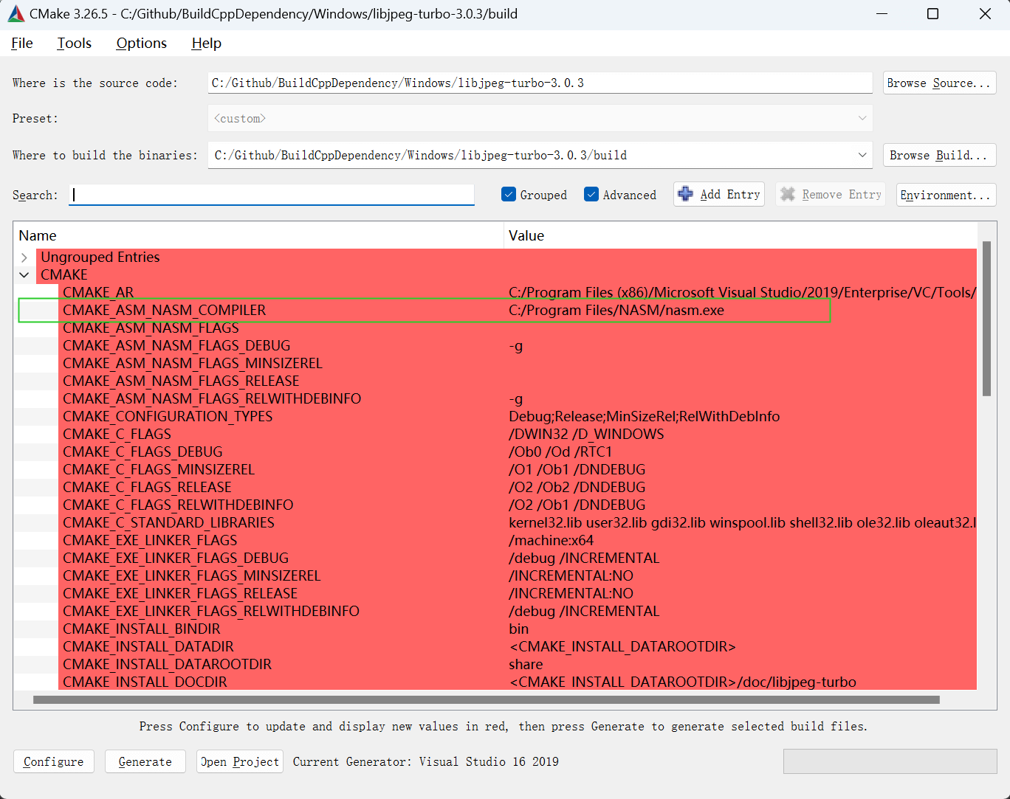Click Browse Source to pick source folder
1010x799 pixels.
pyautogui.click(x=939, y=83)
